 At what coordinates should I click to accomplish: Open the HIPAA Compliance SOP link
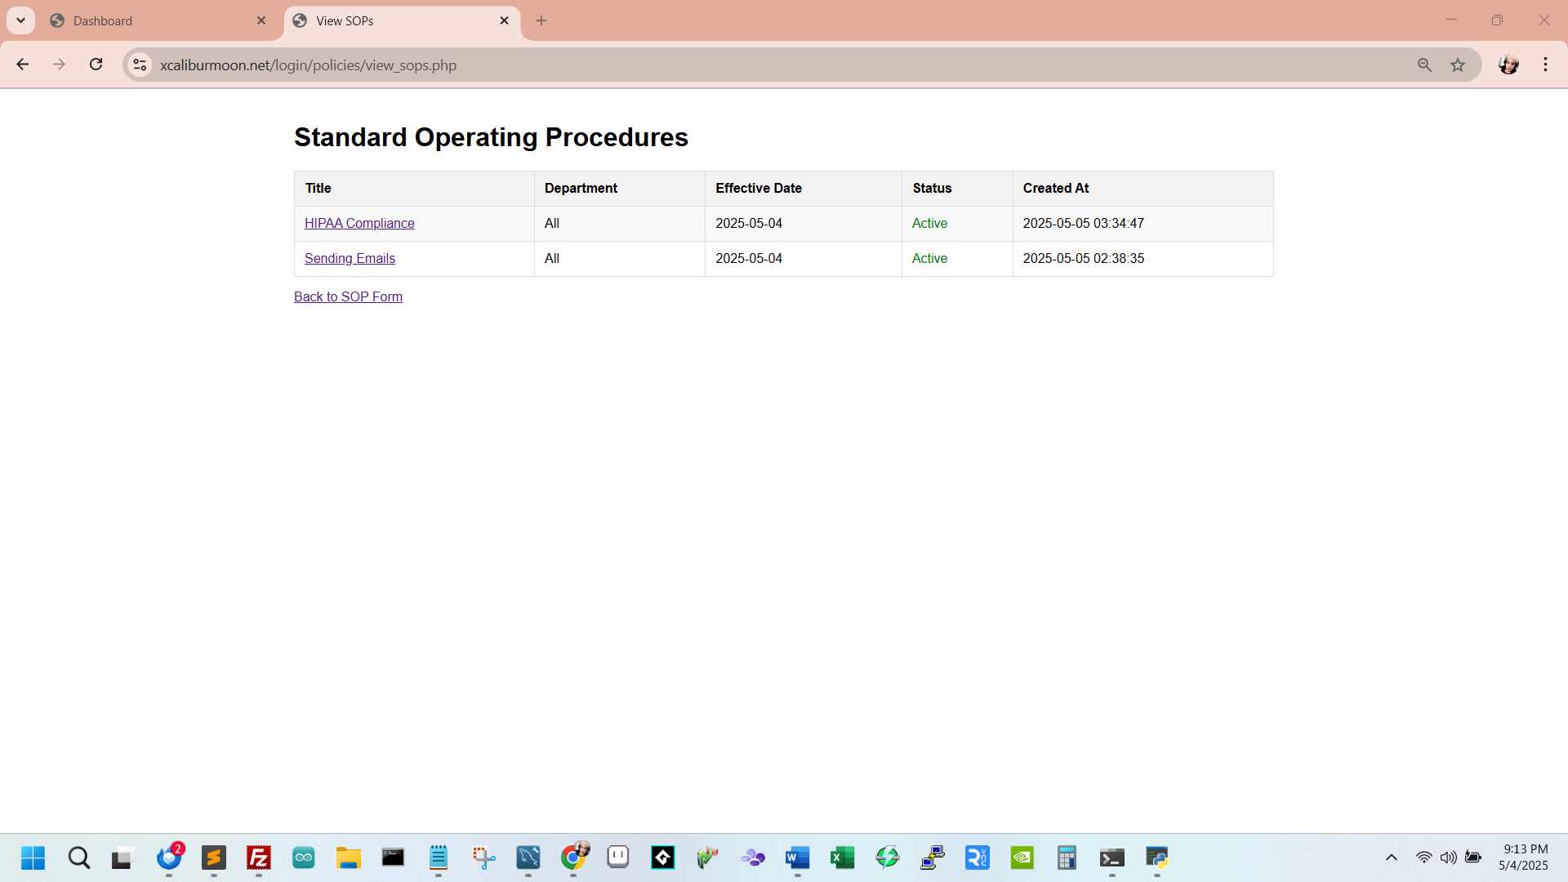pyautogui.click(x=359, y=223)
